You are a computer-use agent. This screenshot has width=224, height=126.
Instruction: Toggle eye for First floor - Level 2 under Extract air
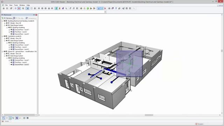(12, 62)
